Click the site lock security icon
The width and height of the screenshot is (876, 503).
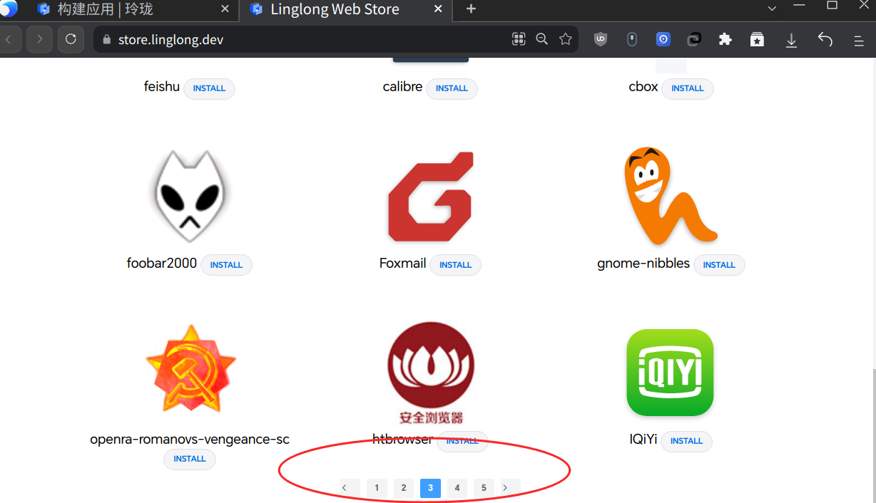[x=107, y=40]
